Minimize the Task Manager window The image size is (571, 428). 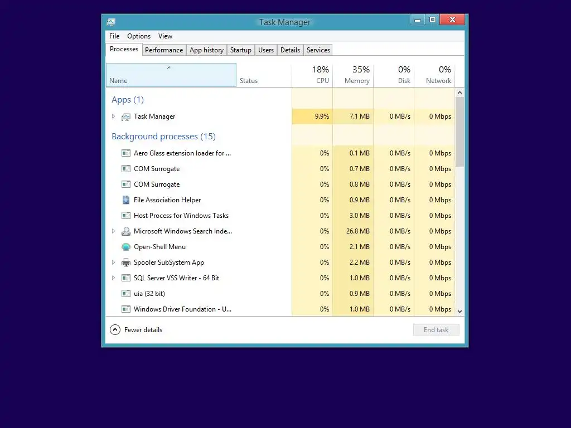click(x=418, y=20)
